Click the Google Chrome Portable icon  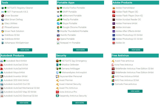click(x=58, y=27)
